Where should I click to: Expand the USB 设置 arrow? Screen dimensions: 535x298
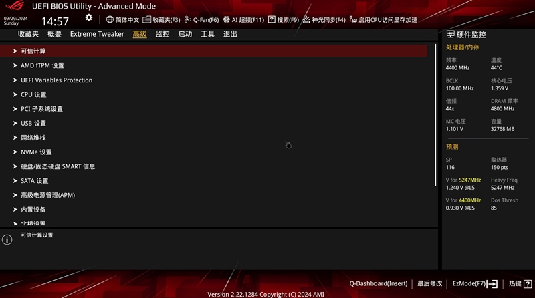coord(15,123)
